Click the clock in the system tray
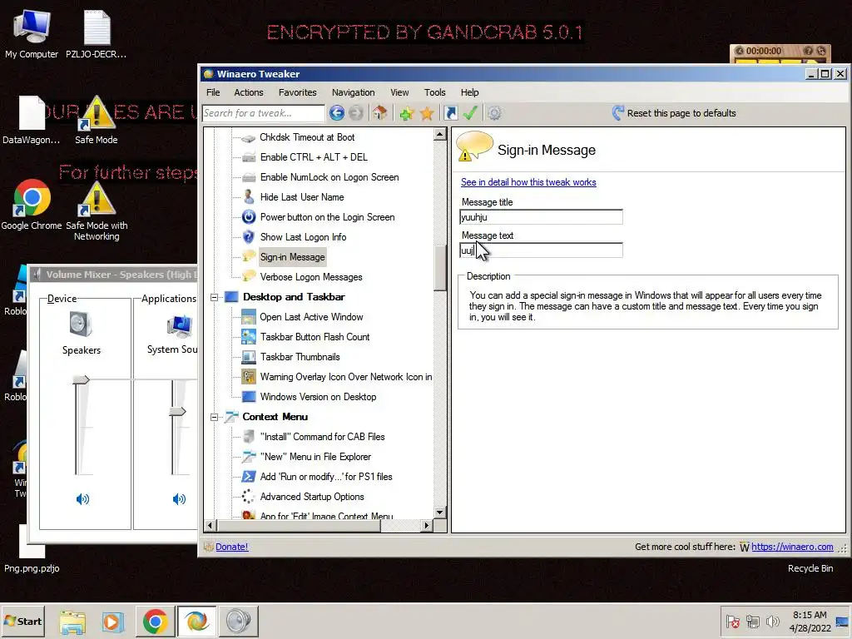The width and height of the screenshot is (852, 639). (x=810, y=621)
